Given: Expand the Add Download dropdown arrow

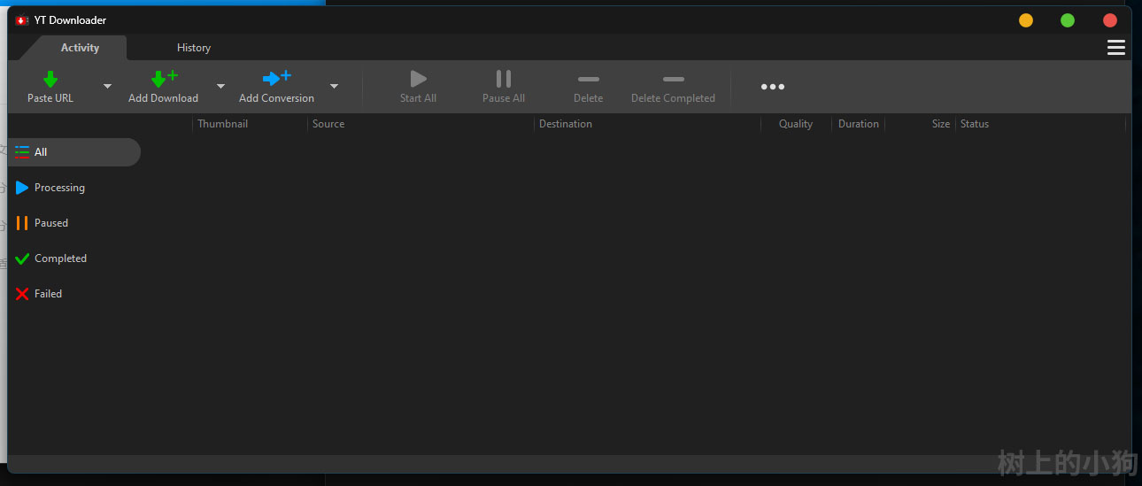Looking at the screenshot, I should (220, 87).
